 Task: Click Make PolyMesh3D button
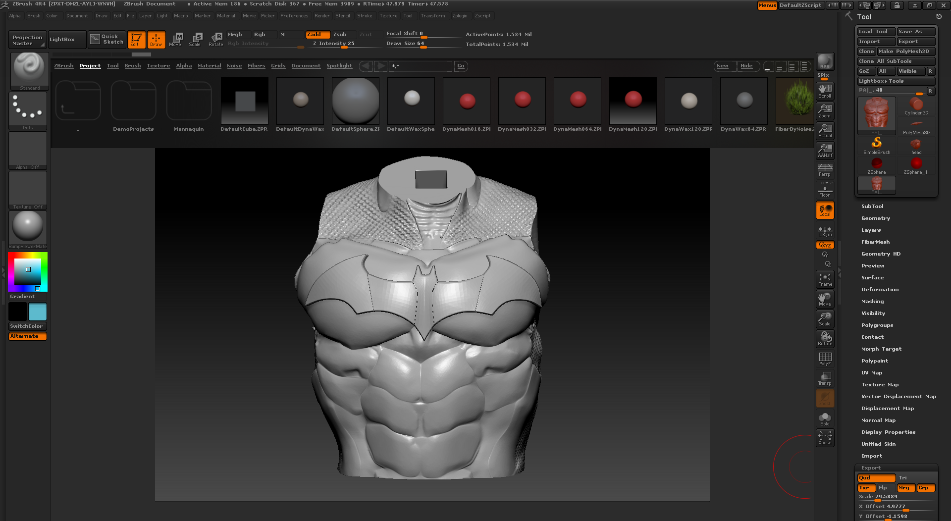[x=906, y=52]
